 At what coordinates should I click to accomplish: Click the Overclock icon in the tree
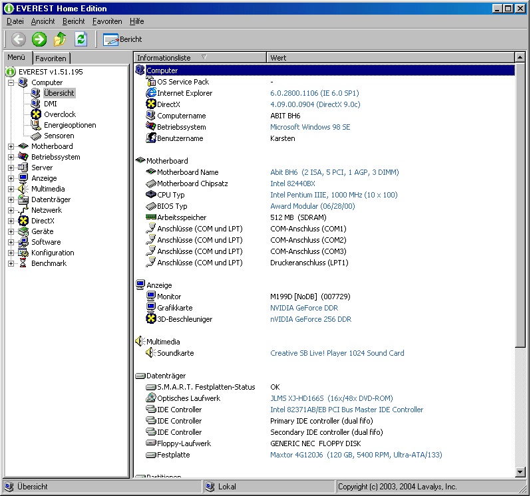(x=36, y=114)
